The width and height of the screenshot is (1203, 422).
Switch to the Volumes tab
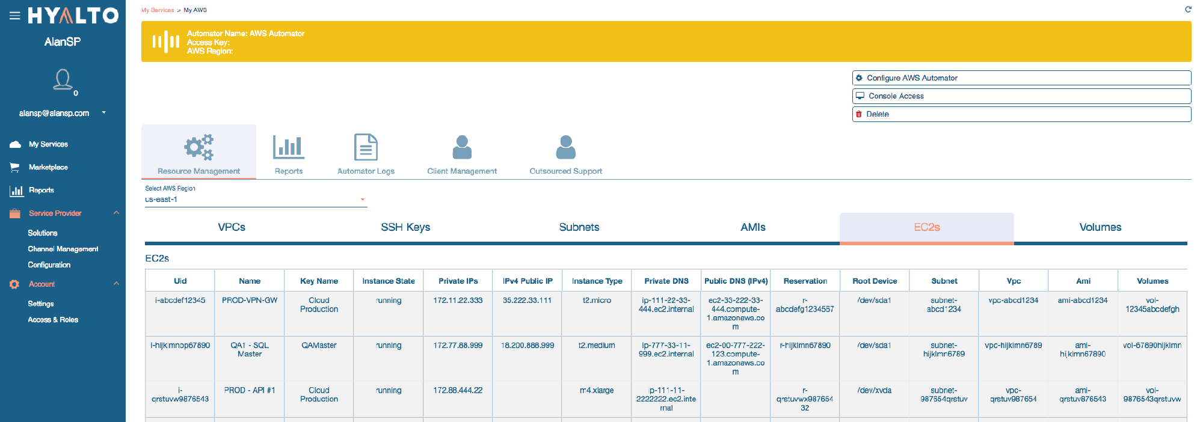click(1101, 227)
